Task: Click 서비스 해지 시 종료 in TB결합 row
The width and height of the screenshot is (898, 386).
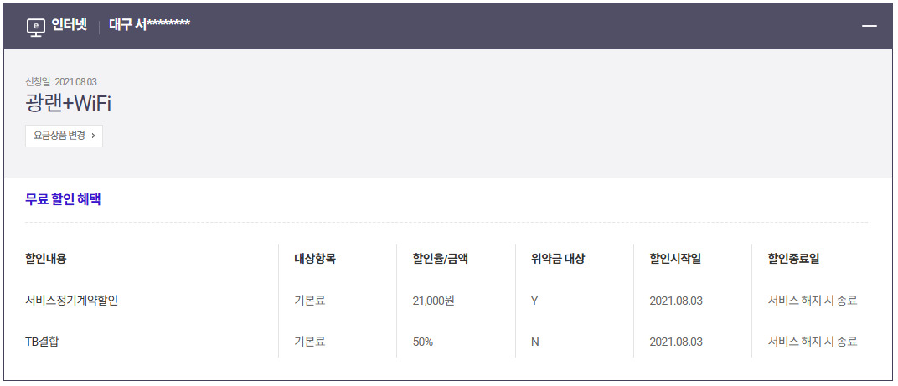Action: click(813, 342)
